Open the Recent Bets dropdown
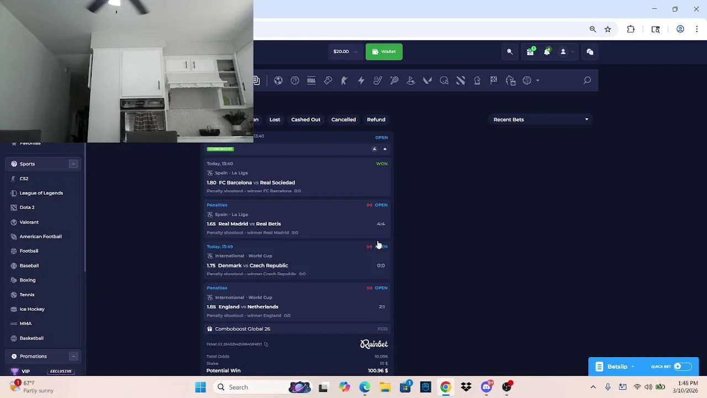The width and height of the screenshot is (707, 398). tap(541, 119)
